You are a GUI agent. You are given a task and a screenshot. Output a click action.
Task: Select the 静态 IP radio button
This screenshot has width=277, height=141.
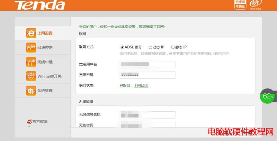173,47
